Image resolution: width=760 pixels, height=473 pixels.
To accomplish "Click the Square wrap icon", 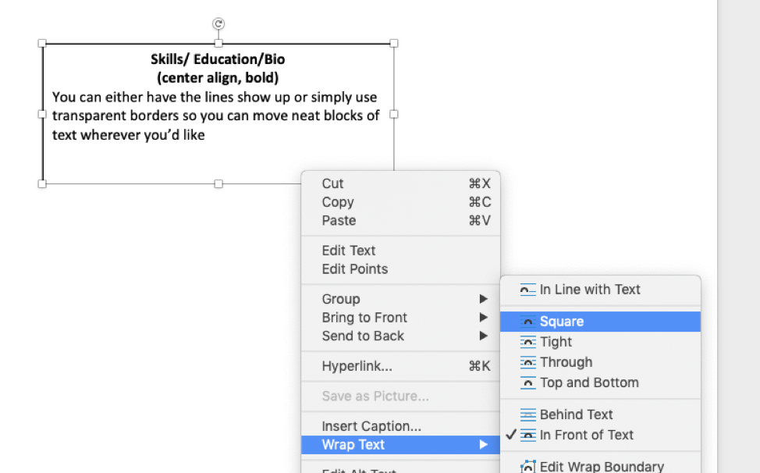I will [x=527, y=322].
